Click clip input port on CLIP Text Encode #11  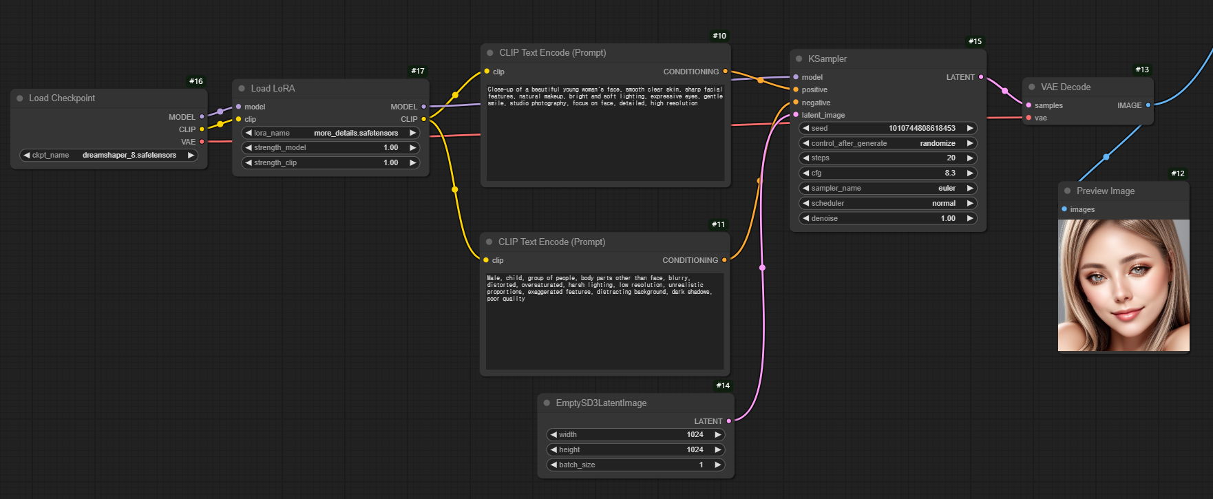tap(486, 260)
